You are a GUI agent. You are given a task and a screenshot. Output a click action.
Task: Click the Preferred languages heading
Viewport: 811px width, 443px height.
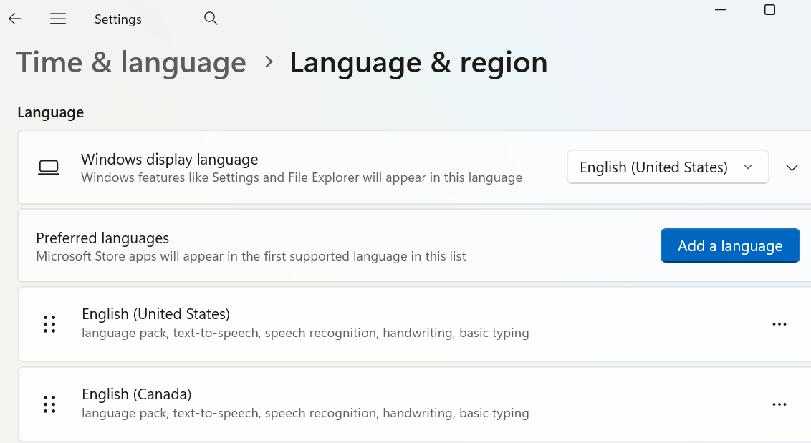pyautogui.click(x=102, y=238)
